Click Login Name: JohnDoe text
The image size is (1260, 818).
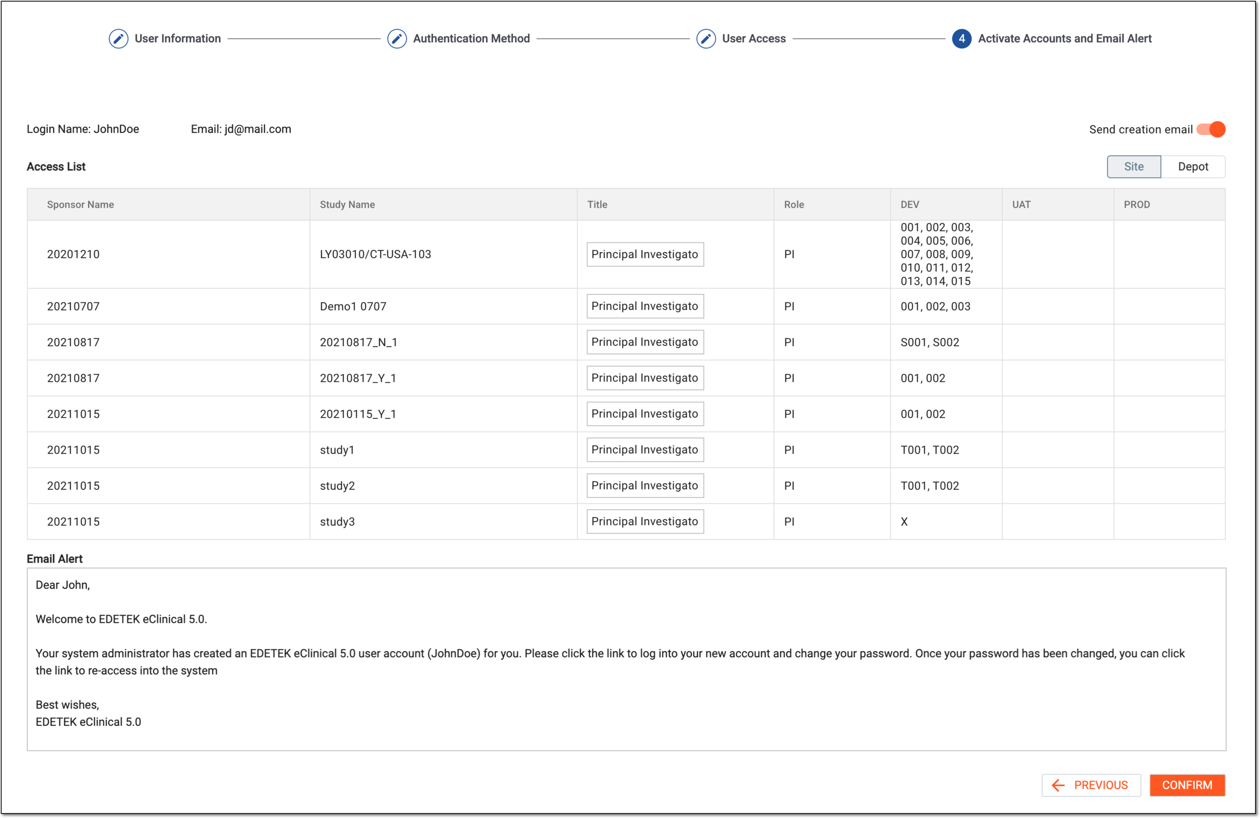[x=83, y=129]
